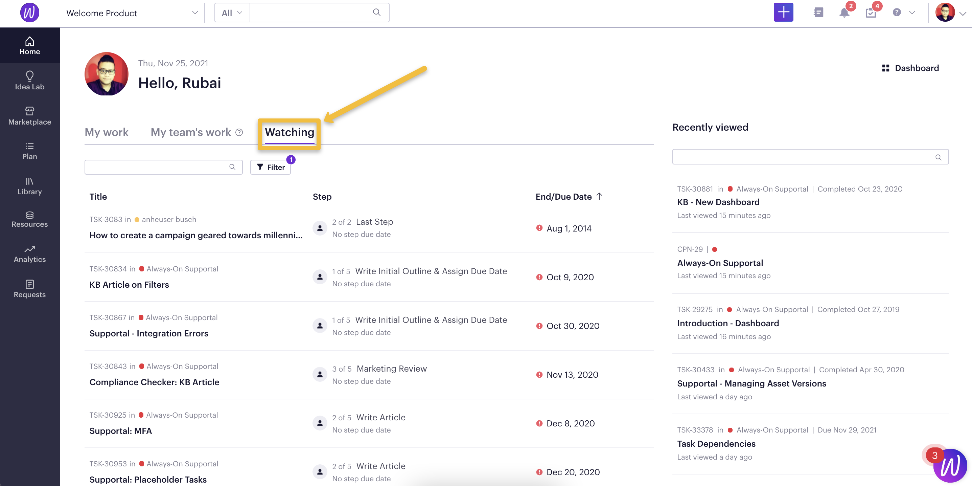Open the Home sidebar item
This screenshot has width=972, height=486.
[x=30, y=46]
